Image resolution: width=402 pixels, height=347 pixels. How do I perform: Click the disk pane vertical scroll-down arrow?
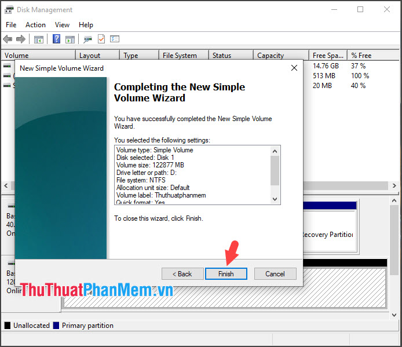pyautogui.click(x=394, y=315)
